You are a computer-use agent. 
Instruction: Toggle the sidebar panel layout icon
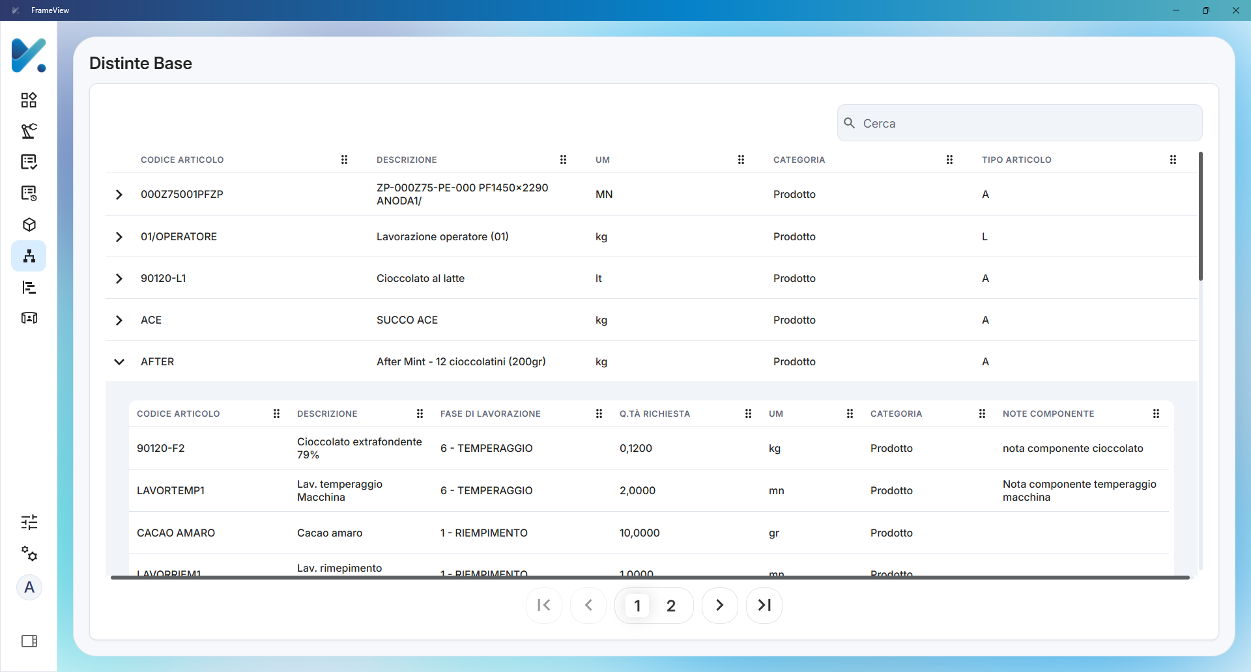[29, 641]
